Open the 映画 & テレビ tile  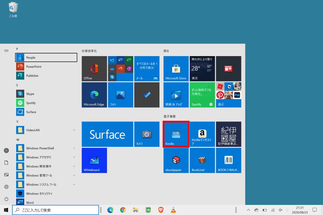tap(176, 95)
